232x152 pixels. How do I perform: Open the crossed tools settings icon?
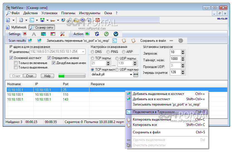click(62, 34)
